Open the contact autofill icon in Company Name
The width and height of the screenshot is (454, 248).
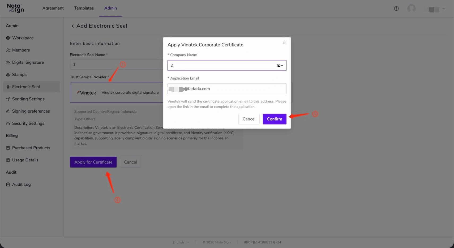tap(280, 65)
